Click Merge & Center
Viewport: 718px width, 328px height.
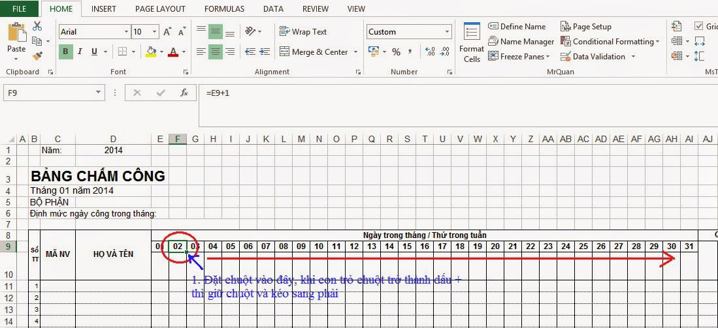click(314, 52)
